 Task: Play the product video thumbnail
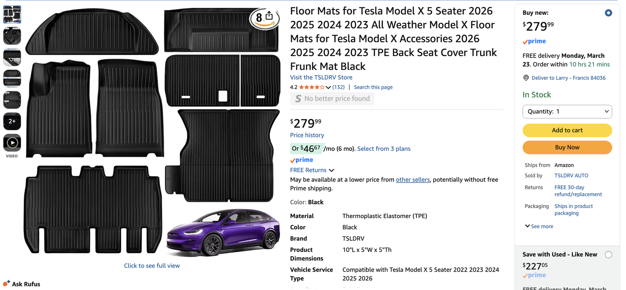tap(12, 143)
